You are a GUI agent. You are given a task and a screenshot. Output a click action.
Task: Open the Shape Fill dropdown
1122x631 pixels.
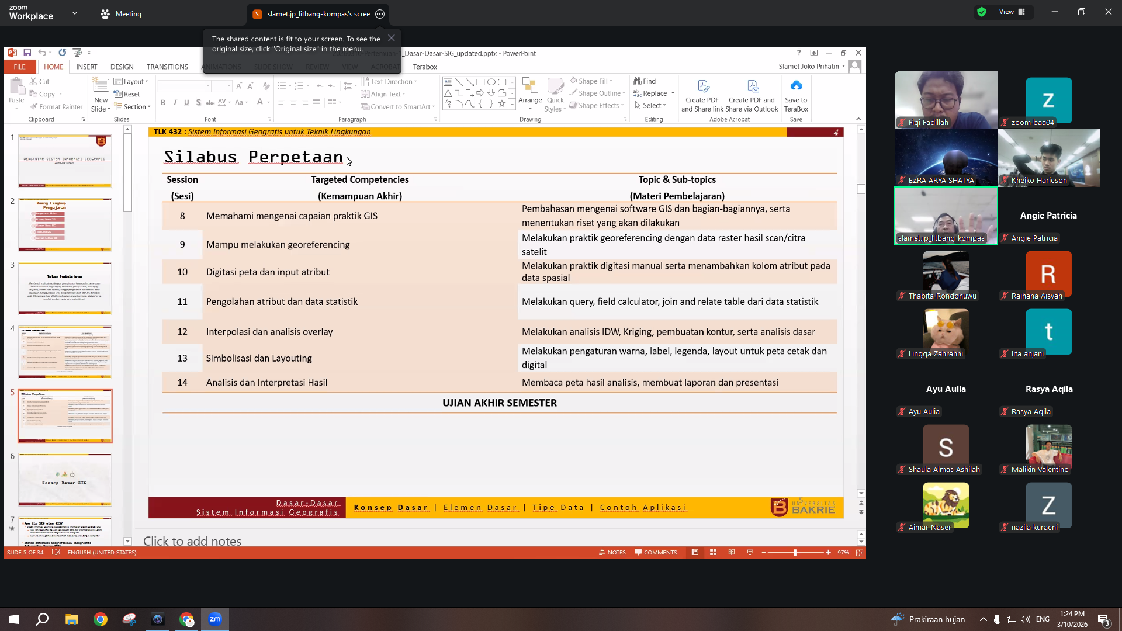(x=591, y=81)
